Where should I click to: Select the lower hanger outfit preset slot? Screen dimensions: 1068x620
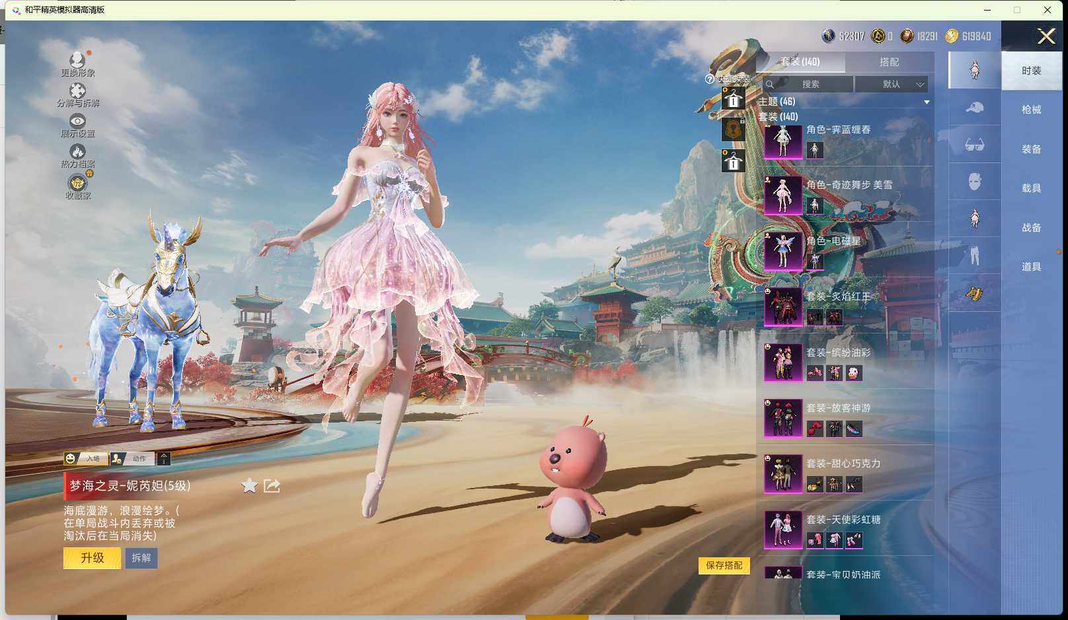pos(733,160)
